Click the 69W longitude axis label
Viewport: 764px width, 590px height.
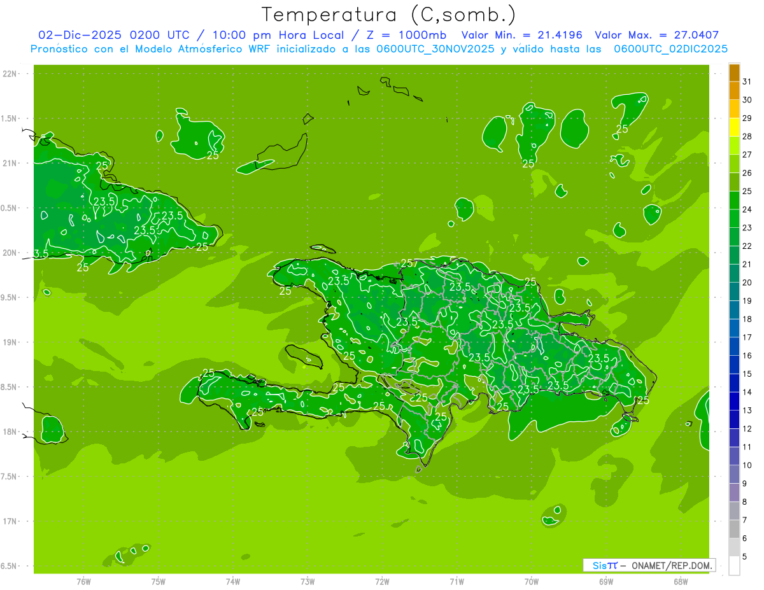point(606,581)
